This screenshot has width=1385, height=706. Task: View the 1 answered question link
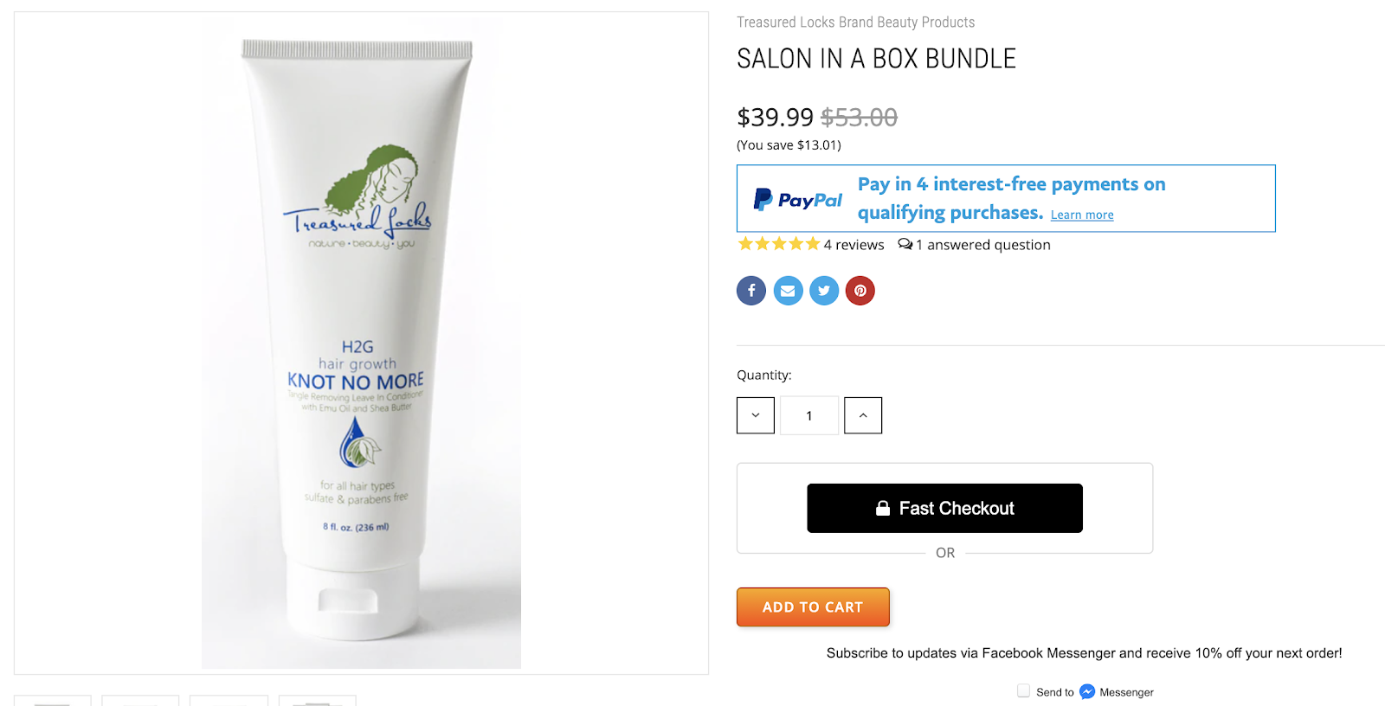pos(982,245)
